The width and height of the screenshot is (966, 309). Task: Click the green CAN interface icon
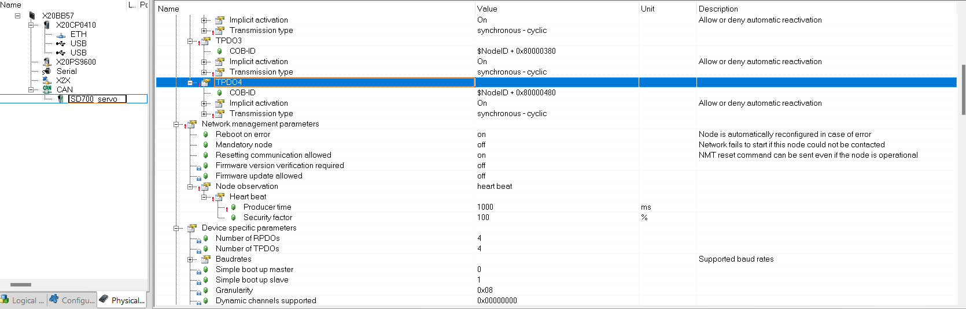click(x=47, y=90)
